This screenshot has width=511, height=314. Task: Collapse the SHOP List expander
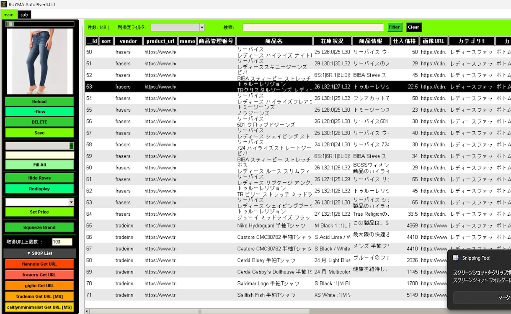tap(40, 253)
